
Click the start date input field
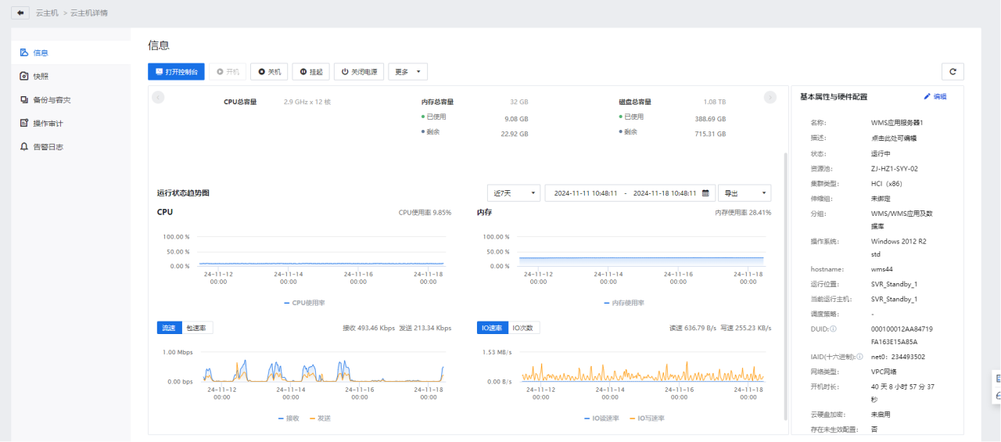tap(586, 193)
